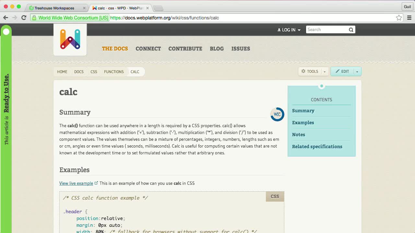Click the Guil profile button
Image resolution: width=415 pixels, height=233 pixels.
point(407,6)
